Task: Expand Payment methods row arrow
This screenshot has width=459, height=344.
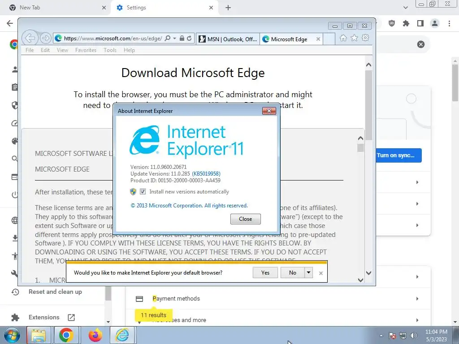Action: (417, 299)
